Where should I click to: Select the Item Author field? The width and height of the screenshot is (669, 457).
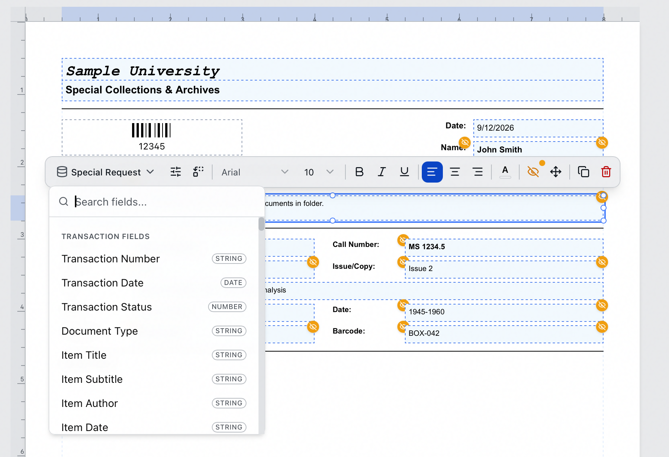[x=154, y=403]
